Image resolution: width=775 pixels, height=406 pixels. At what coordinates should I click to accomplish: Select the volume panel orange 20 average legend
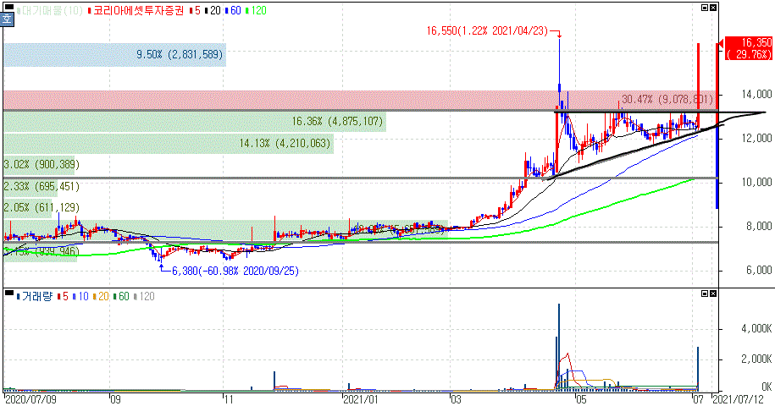pyautogui.click(x=101, y=297)
